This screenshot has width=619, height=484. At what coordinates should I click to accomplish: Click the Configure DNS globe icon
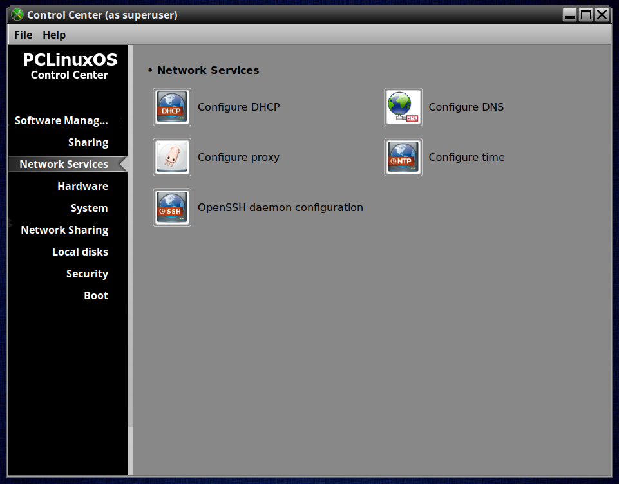click(x=403, y=107)
